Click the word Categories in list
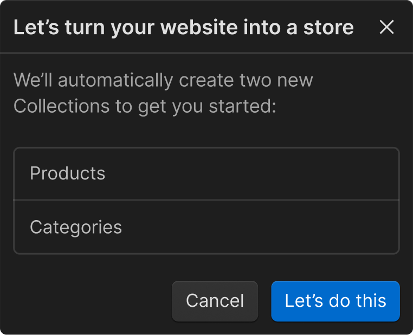 point(76,227)
